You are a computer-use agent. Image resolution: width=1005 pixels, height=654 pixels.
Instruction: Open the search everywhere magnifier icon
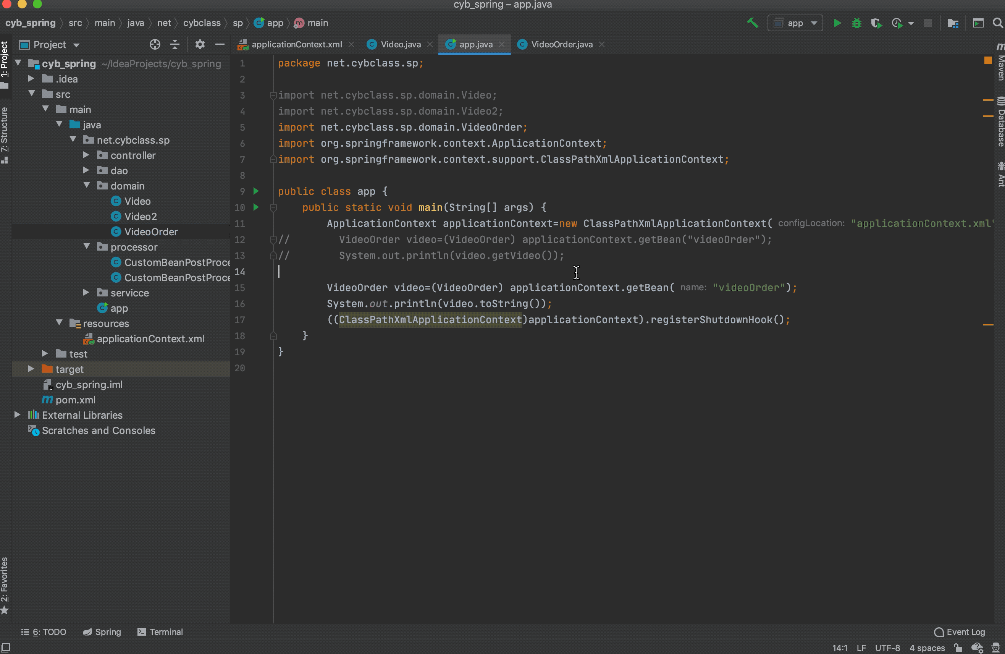pos(997,23)
